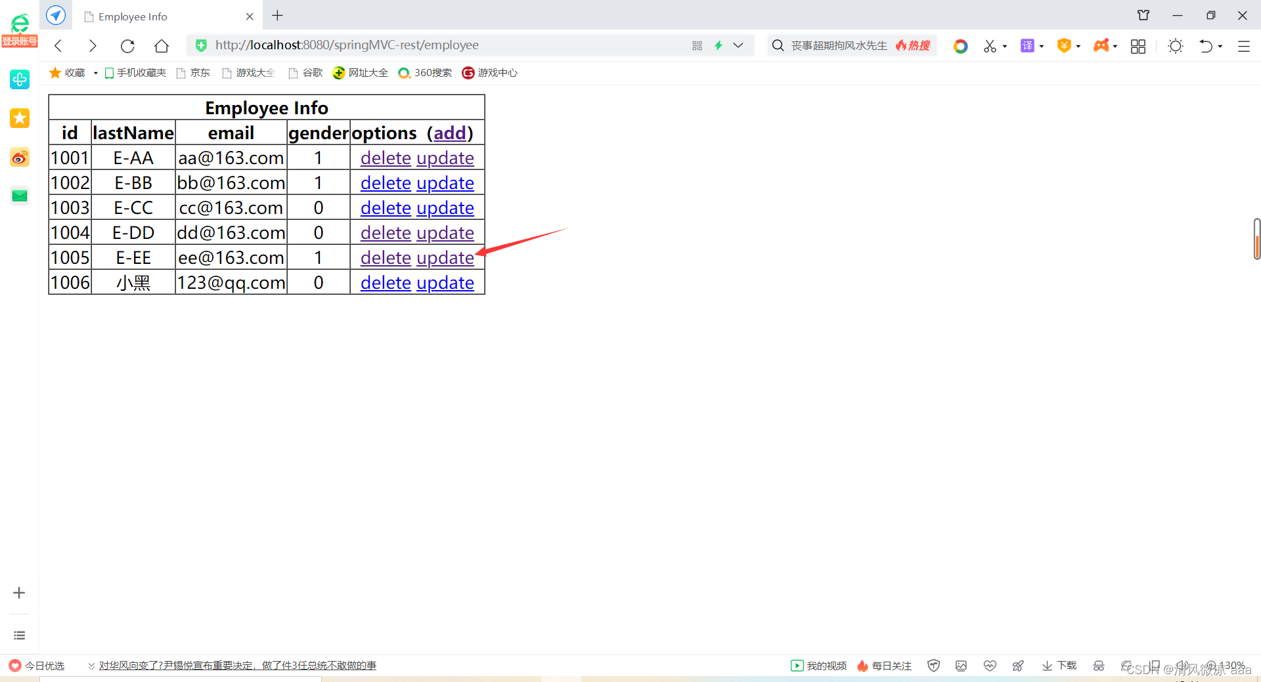Open the four-squares extensions grid icon
Image resolution: width=1261 pixels, height=682 pixels.
(1138, 46)
